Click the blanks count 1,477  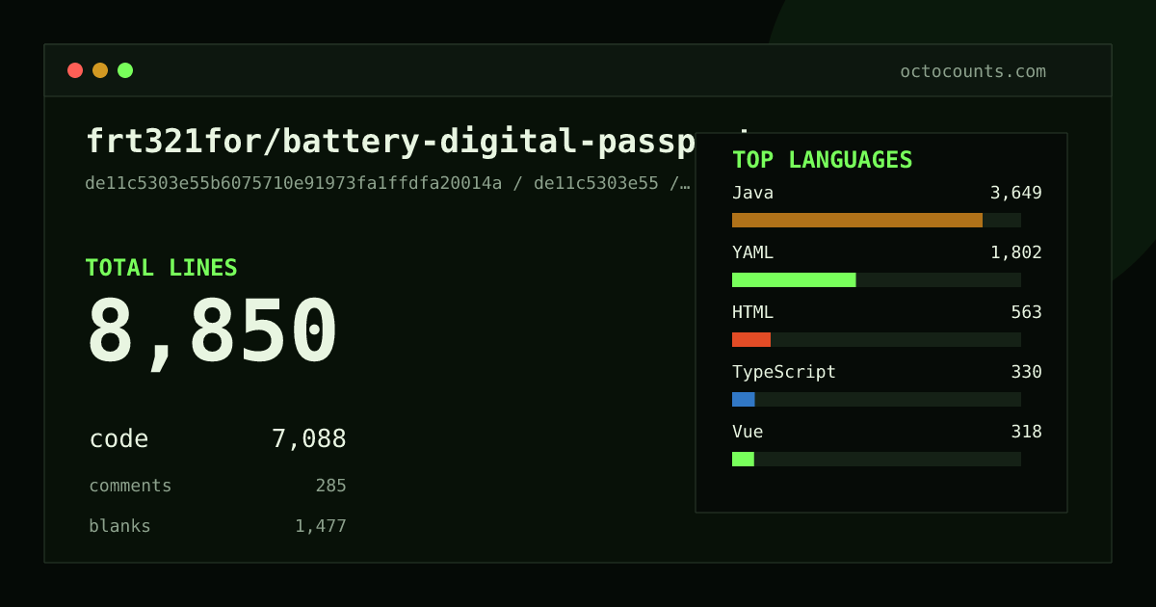(x=320, y=526)
